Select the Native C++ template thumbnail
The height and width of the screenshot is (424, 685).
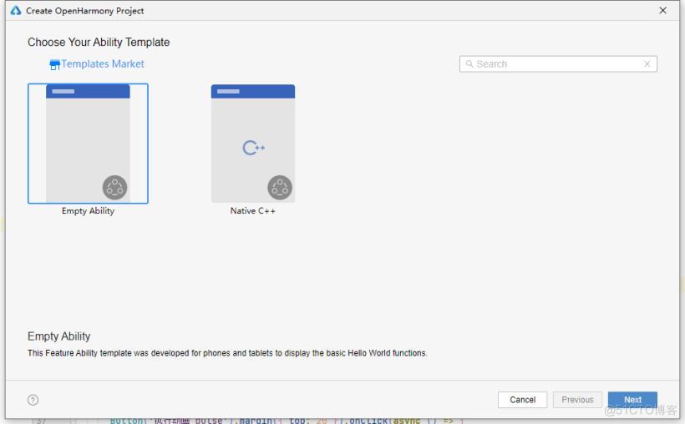pos(253,144)
